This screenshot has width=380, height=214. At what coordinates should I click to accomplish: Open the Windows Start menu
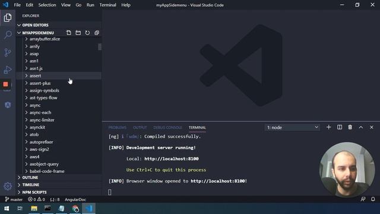[7, 209]
